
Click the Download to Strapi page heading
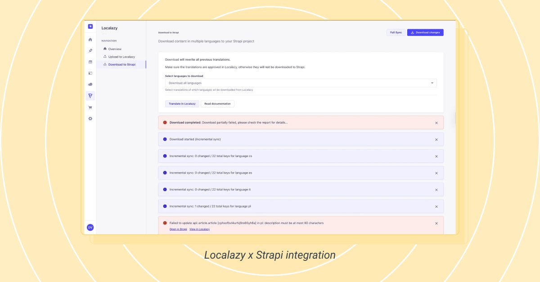(x=168, y=32)
